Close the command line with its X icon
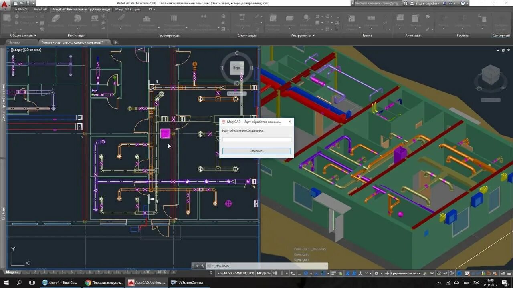Viewport: 513px width, 288px height. 196,266
